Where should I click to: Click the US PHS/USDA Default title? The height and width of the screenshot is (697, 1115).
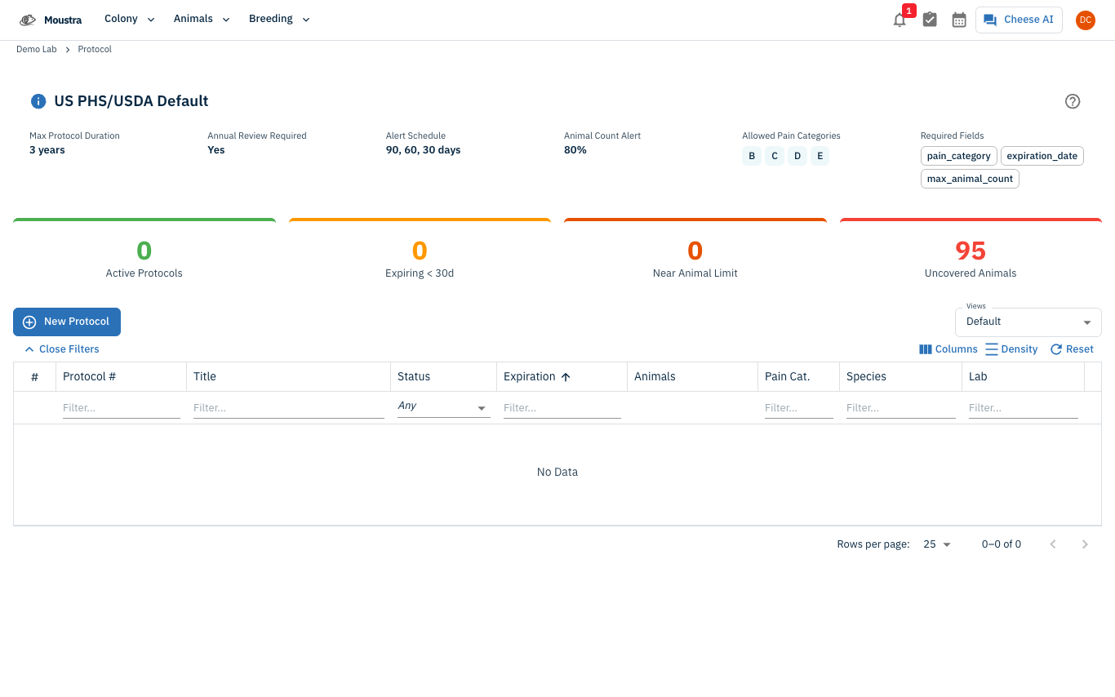point(131,101)
